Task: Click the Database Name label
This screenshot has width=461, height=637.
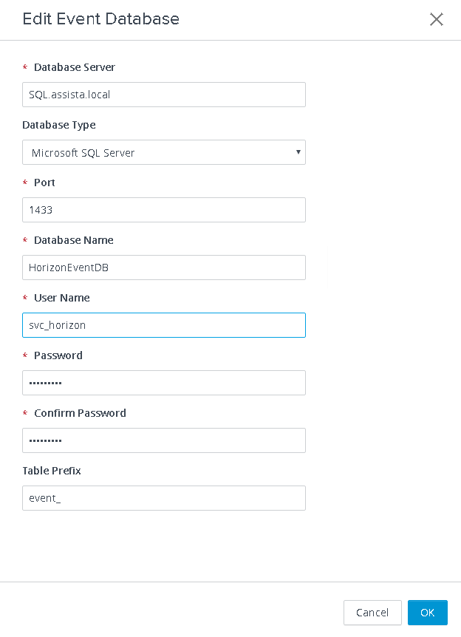Action: [x=74, y=240]
